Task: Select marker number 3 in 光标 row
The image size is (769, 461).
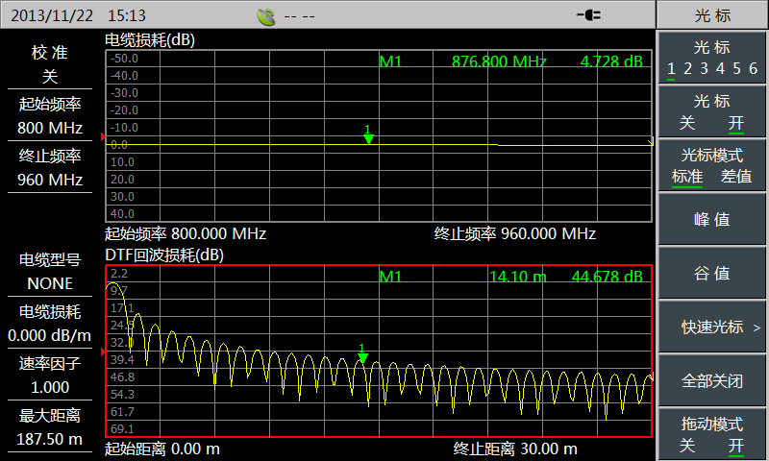Action: pyautogui.click(x=704, y=68)
